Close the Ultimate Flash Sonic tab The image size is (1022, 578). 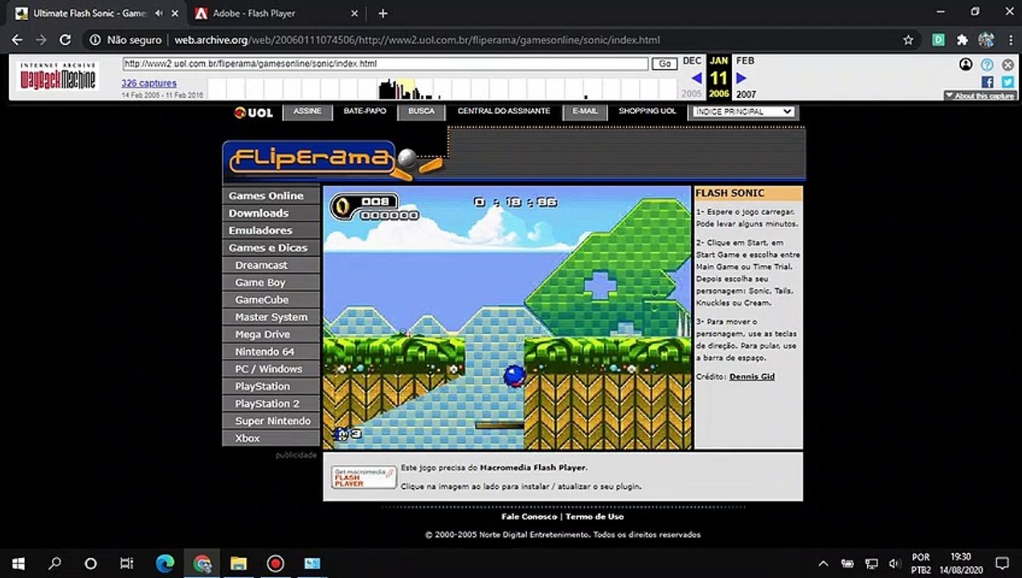pyautogui.click(x=175, y=14)
